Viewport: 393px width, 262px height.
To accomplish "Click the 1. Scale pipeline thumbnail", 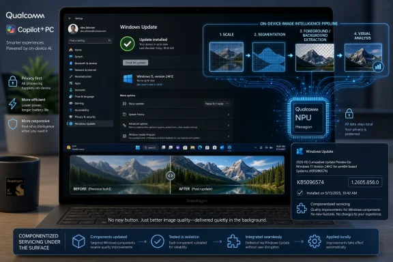I will tap(227, 57).
